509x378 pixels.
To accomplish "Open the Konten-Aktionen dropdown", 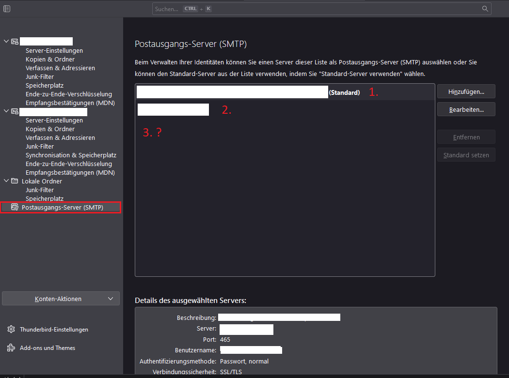I will click(61, 299).
